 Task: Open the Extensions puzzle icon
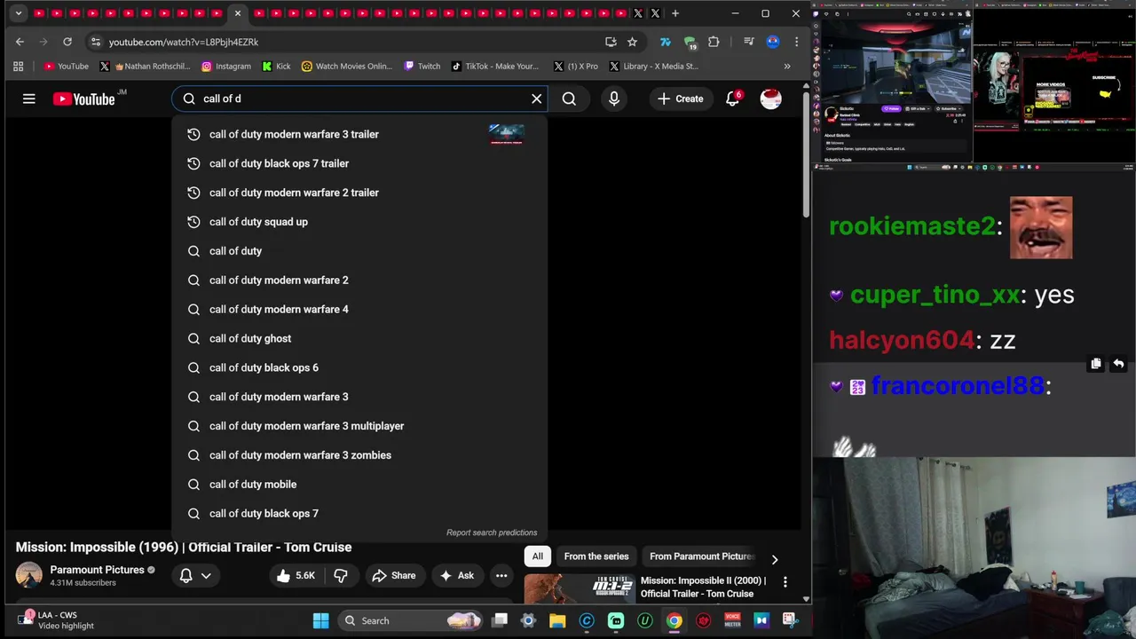click(714, 42)
